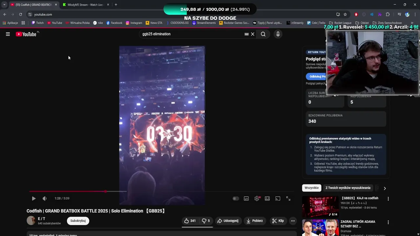Start voice search with microphone icon

[x=278, y=34]
